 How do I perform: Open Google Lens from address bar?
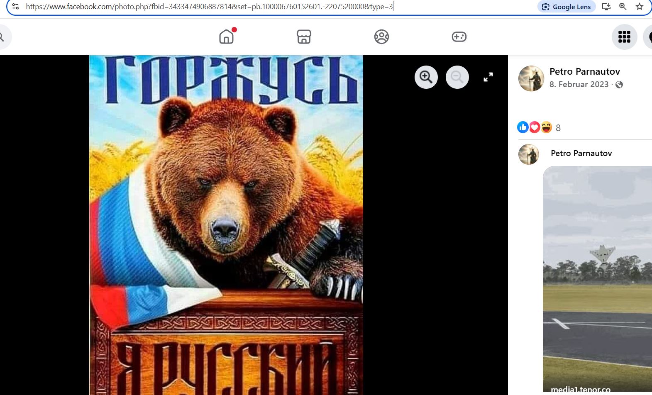[567, 7]
